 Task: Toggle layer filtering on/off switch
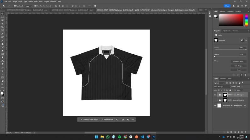tap(242, 82)
